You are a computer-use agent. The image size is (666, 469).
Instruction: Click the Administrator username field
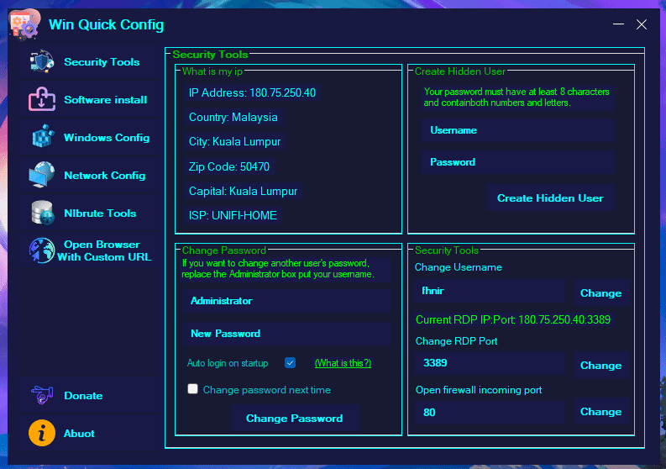click(286, 301)
